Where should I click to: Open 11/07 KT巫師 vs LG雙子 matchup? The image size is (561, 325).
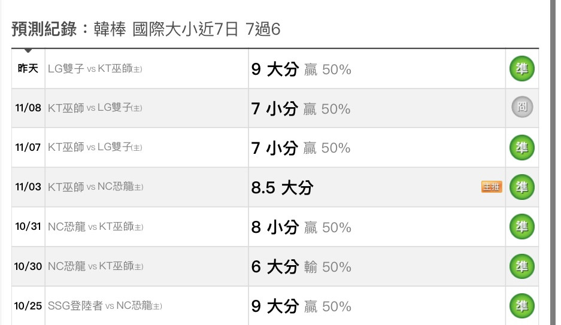95,147
